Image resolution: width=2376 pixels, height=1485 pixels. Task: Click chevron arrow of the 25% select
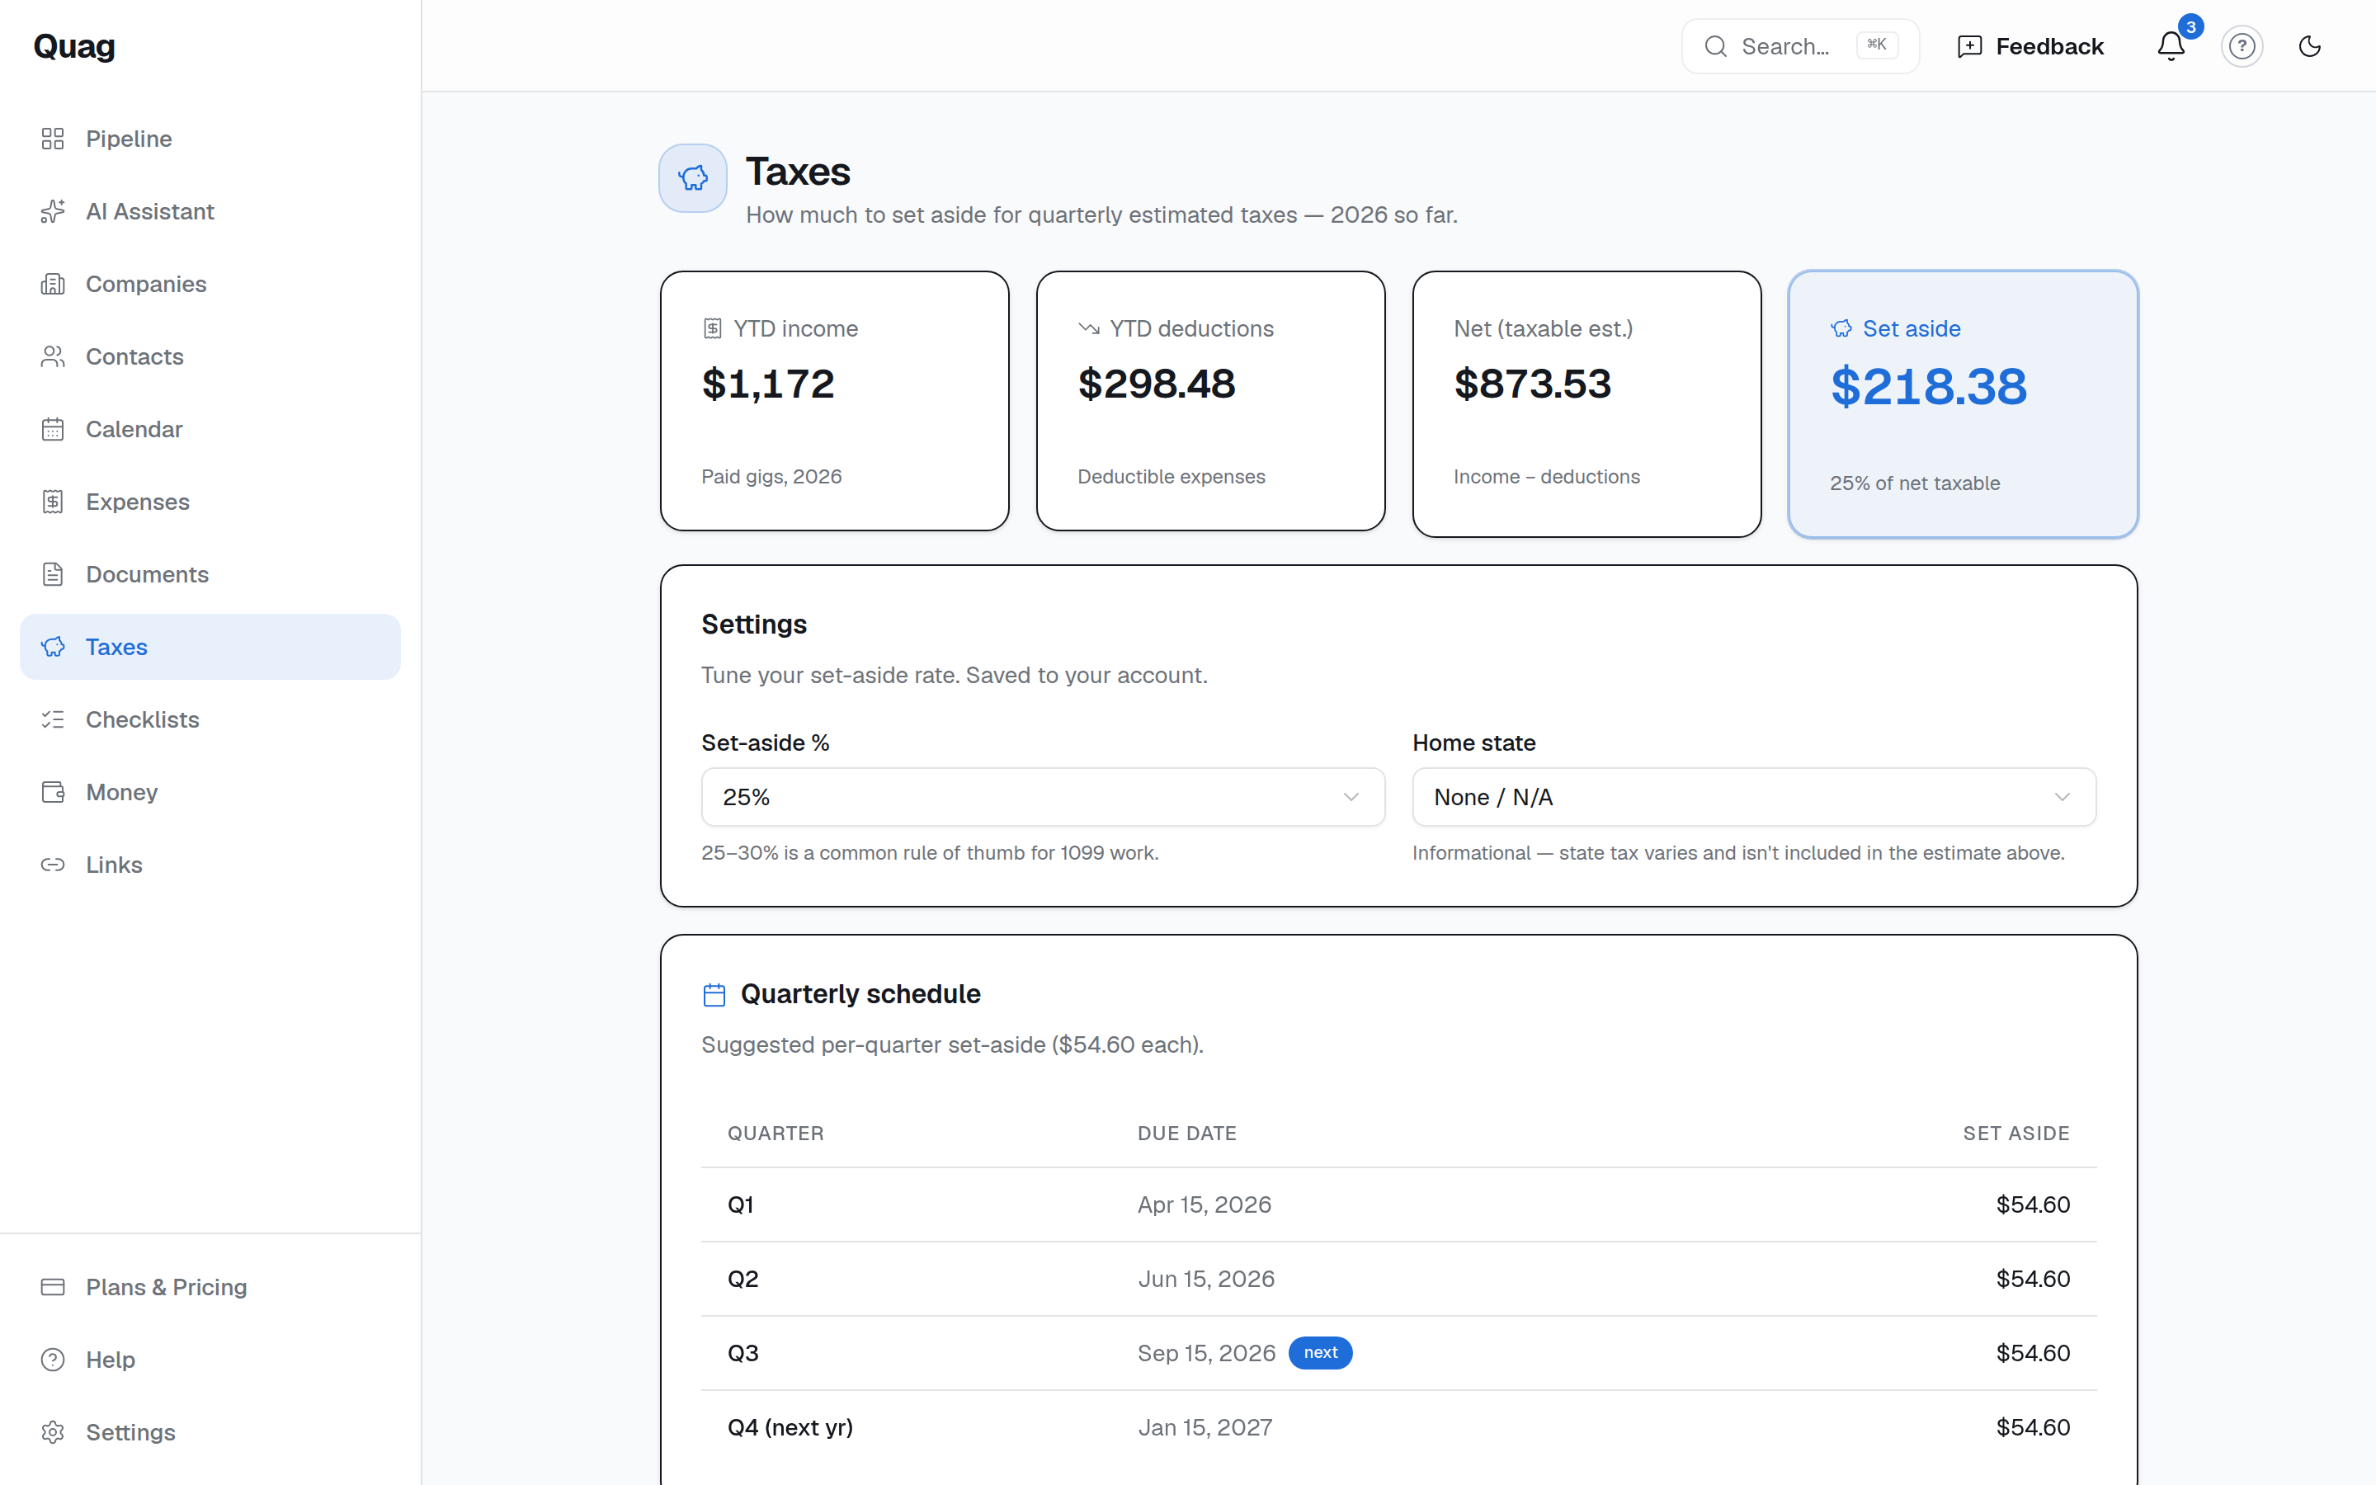click(1351, 796)
